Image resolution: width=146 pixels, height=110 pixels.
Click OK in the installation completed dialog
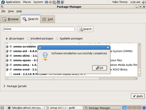click(x=100, y=68)
